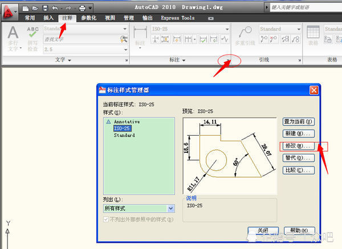
Task: Click the ribbon minimize toggle after Express Tools
Action: pos(211,18)
